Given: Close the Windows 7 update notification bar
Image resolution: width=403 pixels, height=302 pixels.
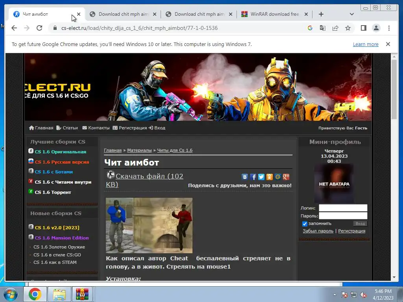Looking at the screenshot, I should point(388,44).
